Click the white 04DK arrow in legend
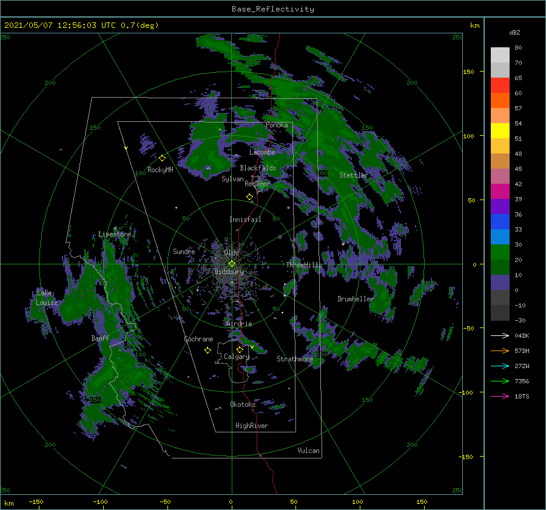This screenshot has height=510, width=546. [500, 335]
